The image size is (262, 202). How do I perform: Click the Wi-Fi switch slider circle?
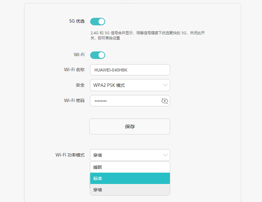(101, 55)
